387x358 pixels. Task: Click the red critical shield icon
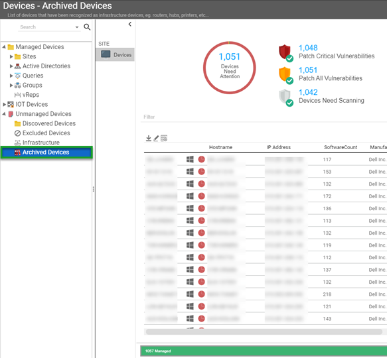pos(285,52)
